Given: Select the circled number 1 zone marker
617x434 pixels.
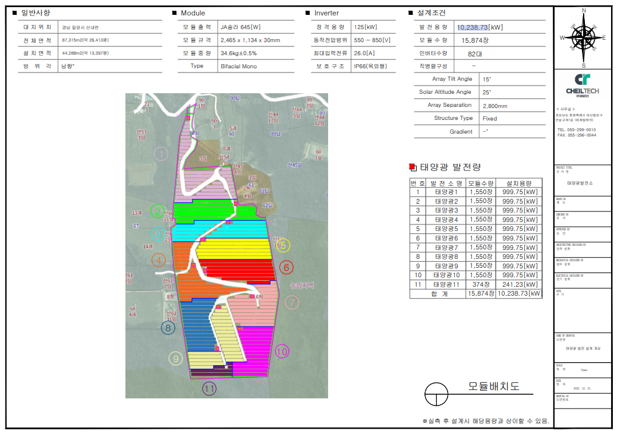Looking at the screenshot, I should 161,154.
